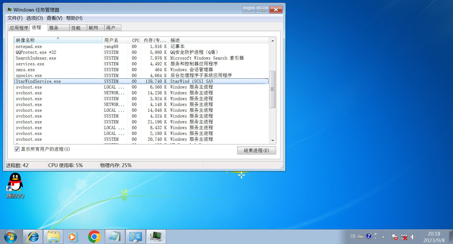Open the network status tray icon
453x244 pixels.
tap(404, 237)
